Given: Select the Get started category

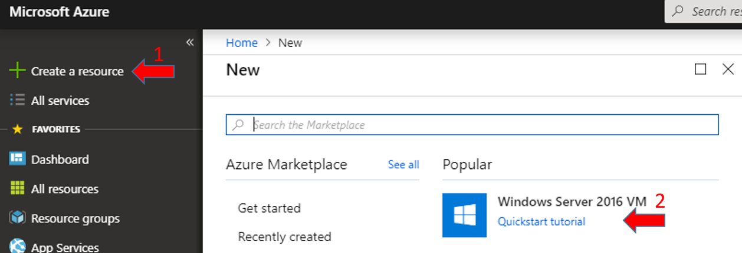Looking at the screenshot, I should tap(269, 208).
